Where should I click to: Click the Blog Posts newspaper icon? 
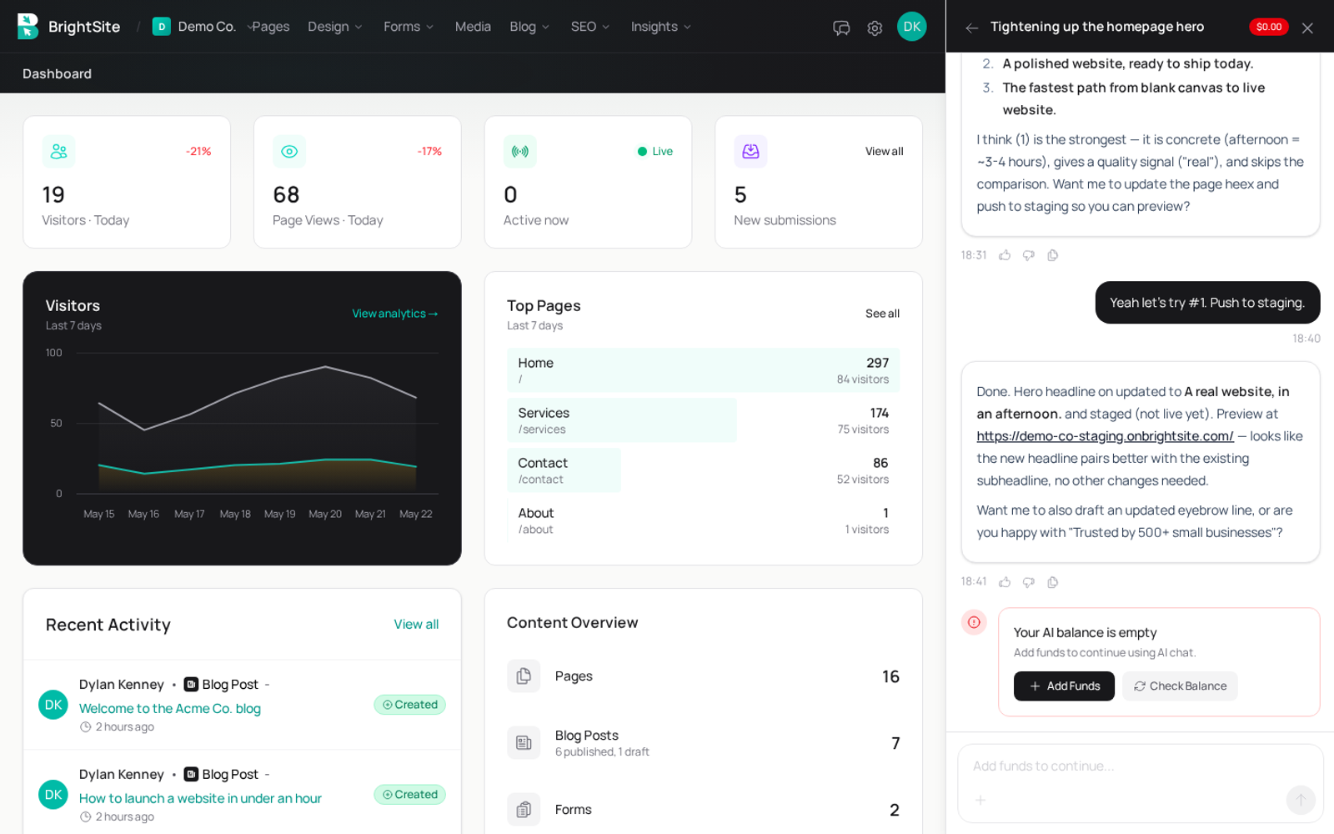pos(524,742)
